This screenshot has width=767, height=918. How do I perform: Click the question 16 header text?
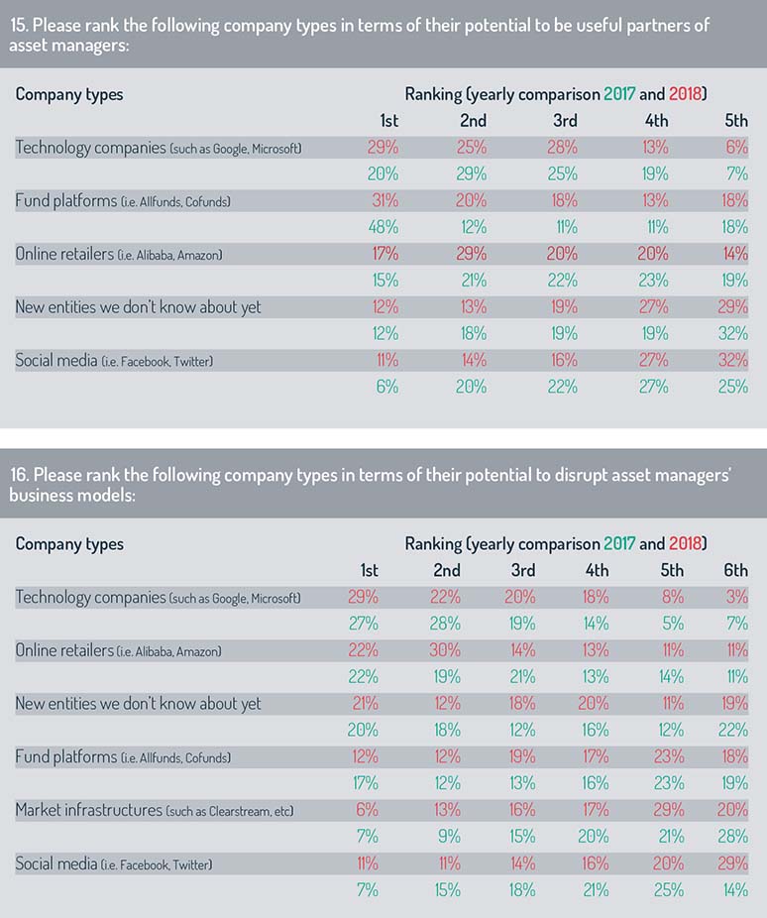click(370, 484)
